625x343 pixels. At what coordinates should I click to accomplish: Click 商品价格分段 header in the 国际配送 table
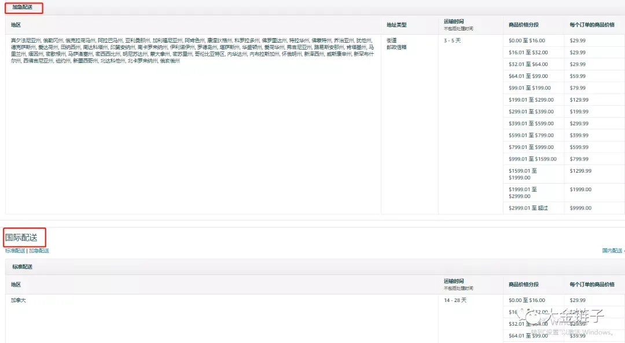pos(524,285)
